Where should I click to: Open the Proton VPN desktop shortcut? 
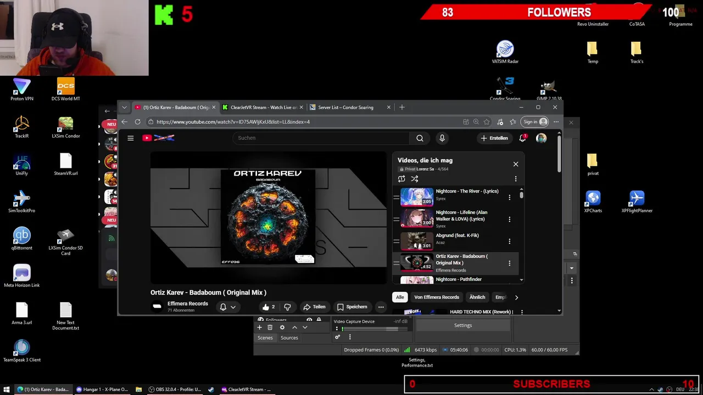click(x=22, y=89)
